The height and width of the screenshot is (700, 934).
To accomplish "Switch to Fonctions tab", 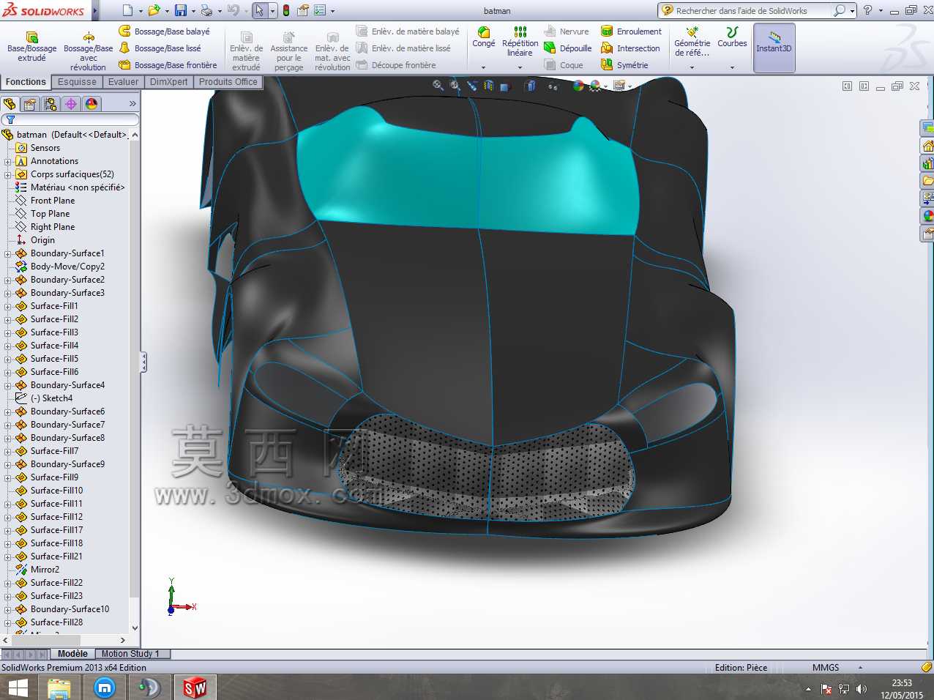I will (26, 82).
